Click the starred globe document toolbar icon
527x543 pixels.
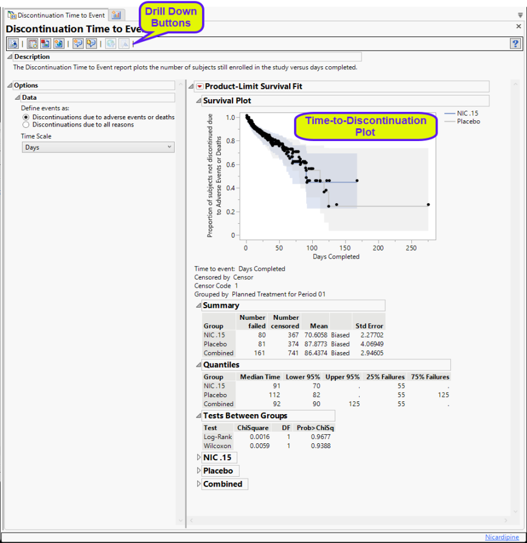coord(58,44)
